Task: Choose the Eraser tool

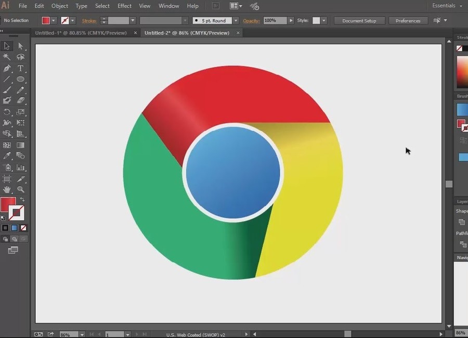Action: tap(20, 101)
